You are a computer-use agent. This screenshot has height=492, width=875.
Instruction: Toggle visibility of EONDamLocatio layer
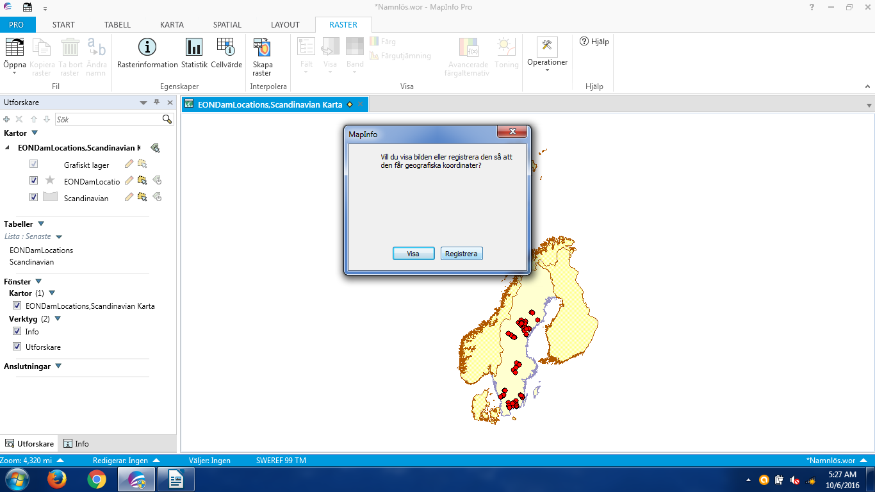coord(34,181)
